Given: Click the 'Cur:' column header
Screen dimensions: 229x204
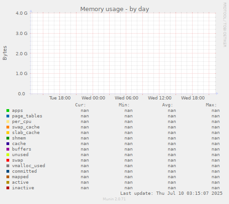Looking at the screenshot, I should click(81, 105).
